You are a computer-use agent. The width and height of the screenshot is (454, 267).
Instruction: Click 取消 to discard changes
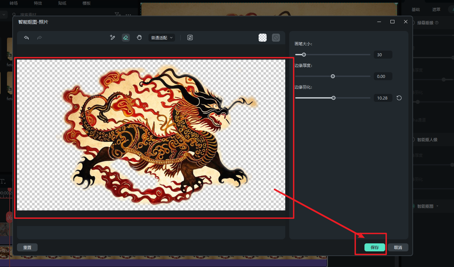click(x=398, y=247)
